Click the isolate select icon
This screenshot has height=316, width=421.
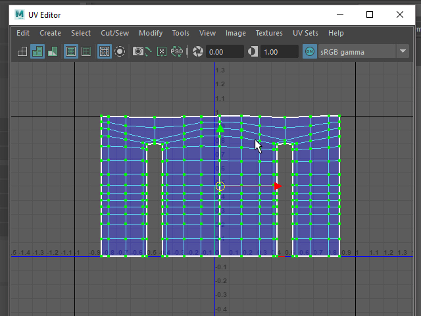coord(120,51)
